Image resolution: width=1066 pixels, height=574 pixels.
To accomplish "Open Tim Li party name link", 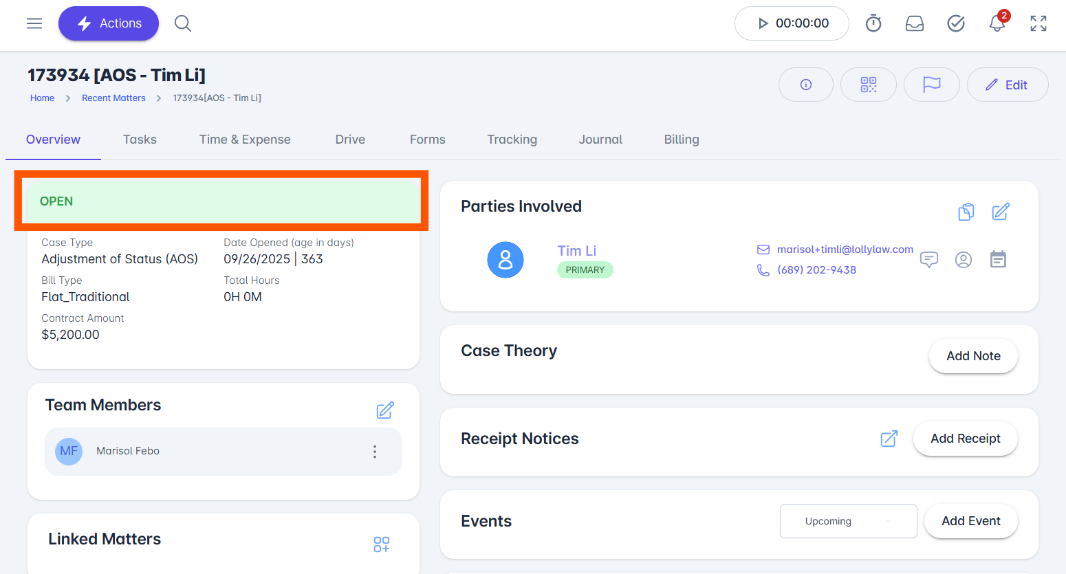I will (576, 251).
